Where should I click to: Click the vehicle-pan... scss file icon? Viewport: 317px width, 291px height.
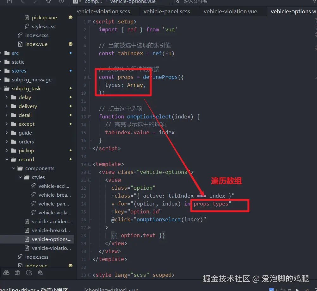click(33, 204)
